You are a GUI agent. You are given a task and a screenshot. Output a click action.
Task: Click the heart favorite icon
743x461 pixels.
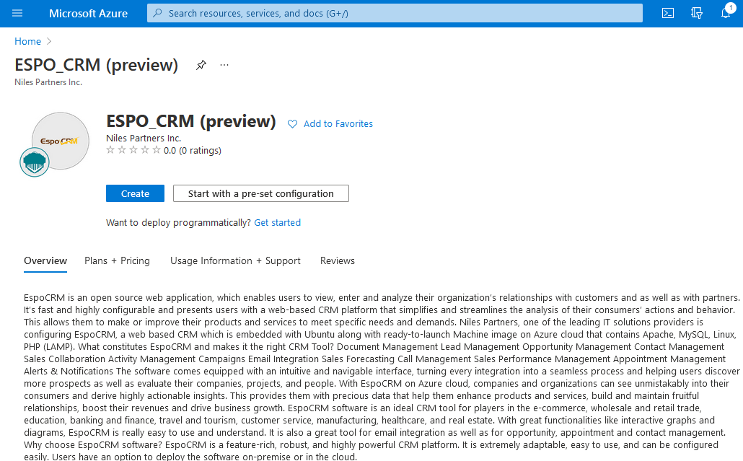292,124
